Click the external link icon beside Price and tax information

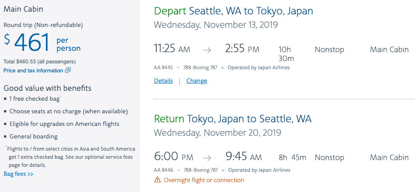68,71
